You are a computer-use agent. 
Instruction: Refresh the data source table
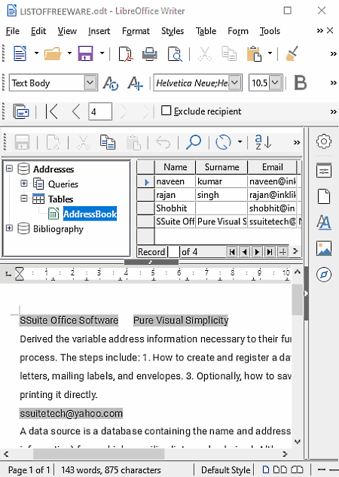223,142
